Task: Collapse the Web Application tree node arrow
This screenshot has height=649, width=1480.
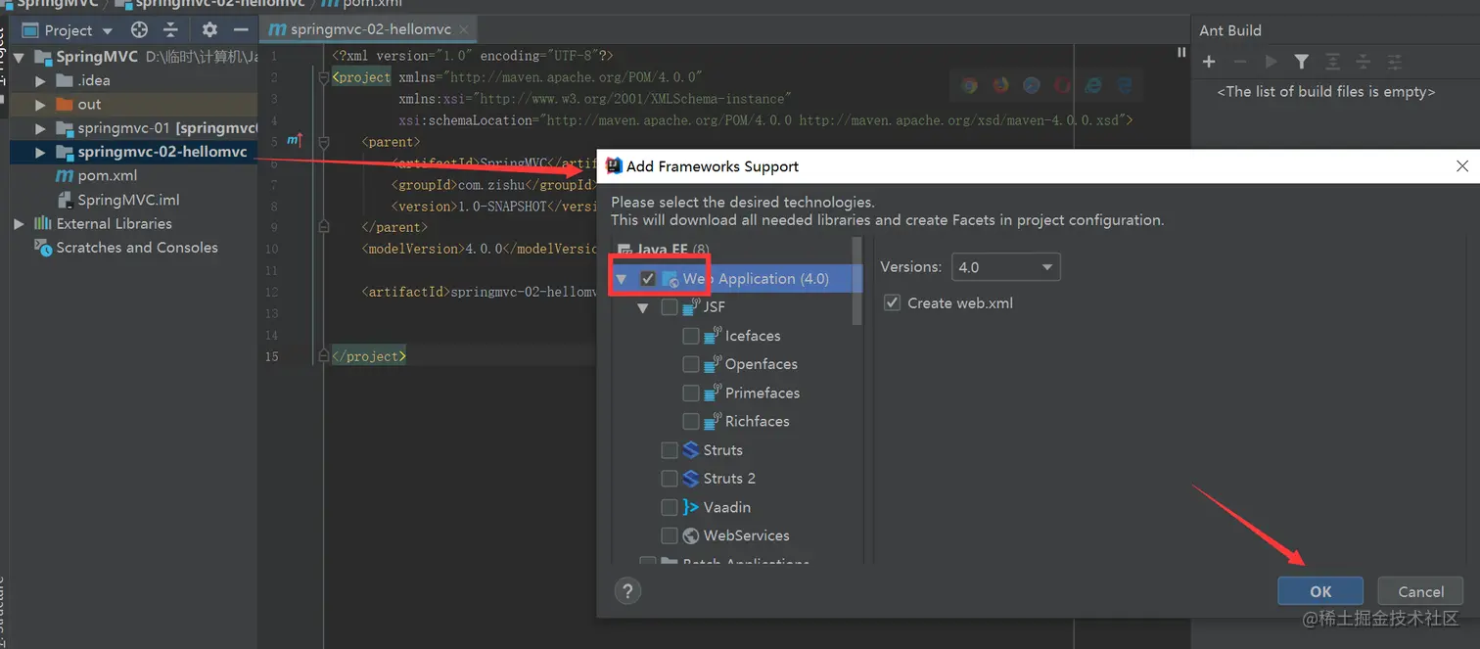Action: click(x=621, y=279)
